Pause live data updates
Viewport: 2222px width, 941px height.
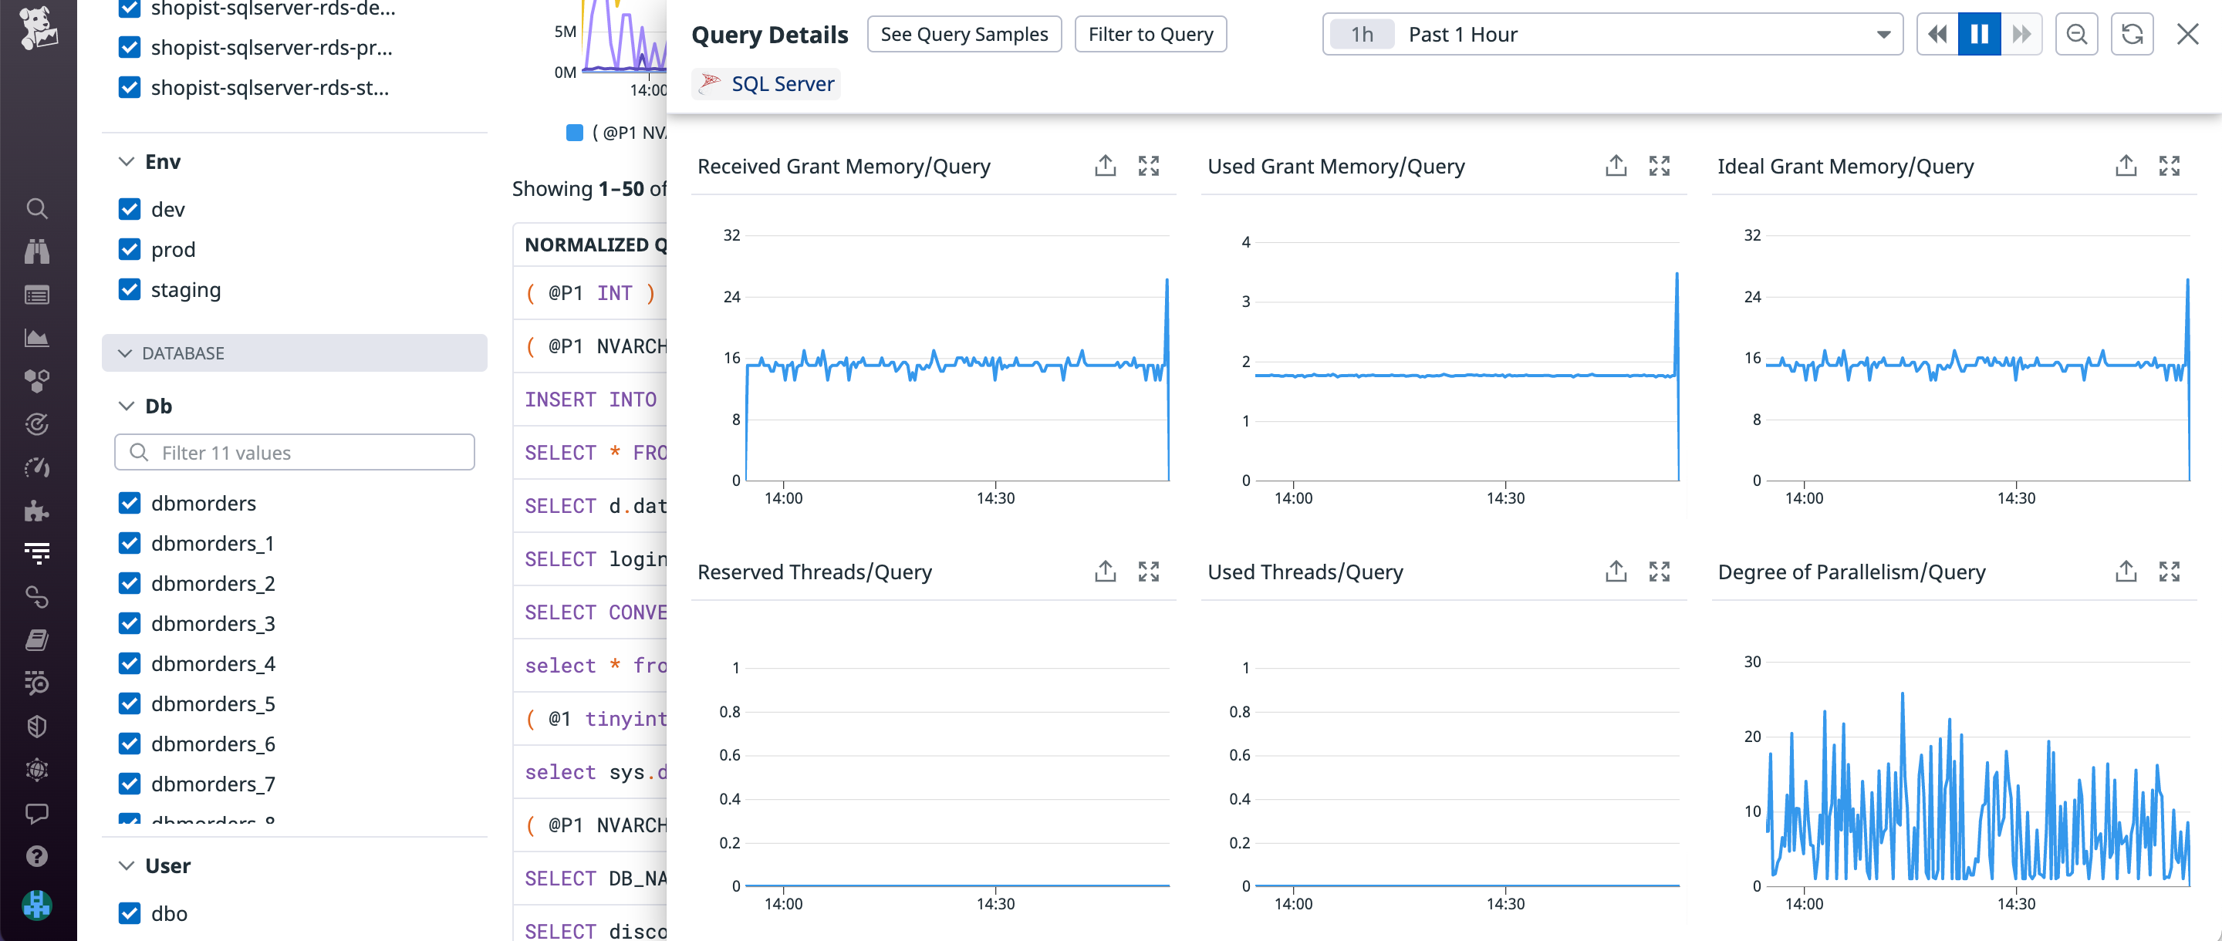(x=1979, y=34)
